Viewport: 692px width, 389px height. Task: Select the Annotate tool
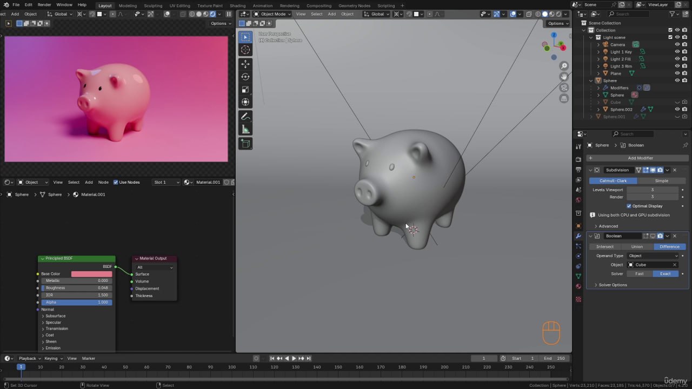[245, 117]
